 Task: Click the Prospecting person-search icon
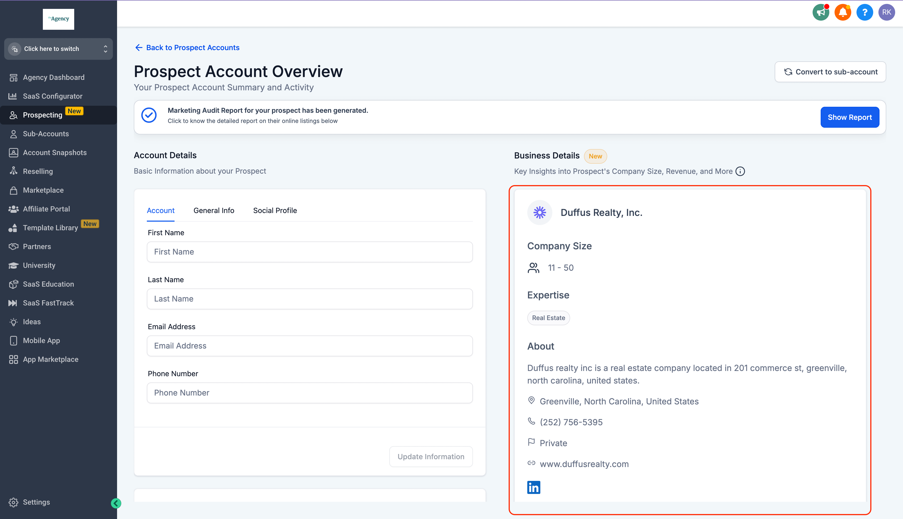(14, 115)
